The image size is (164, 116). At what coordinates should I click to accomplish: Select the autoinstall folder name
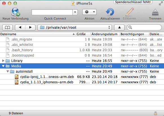pyautogui.click(x=24, y=72)
